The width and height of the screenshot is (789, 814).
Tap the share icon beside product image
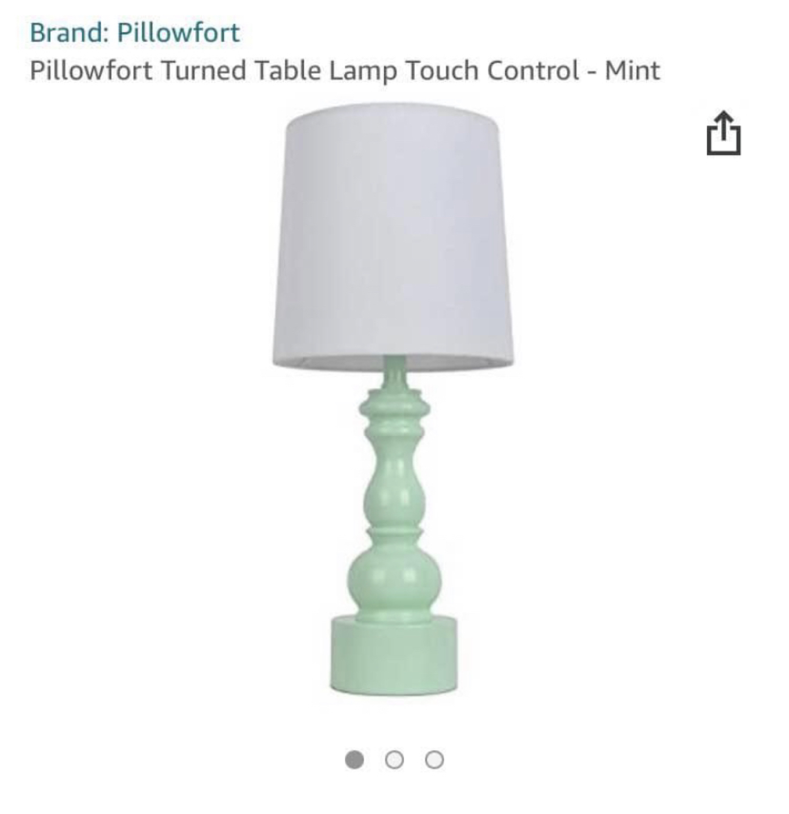pos(723,133)
